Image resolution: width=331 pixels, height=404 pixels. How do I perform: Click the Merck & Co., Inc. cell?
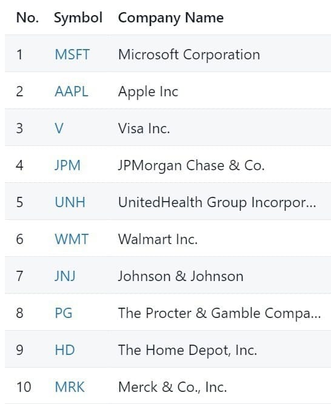click(x=172, y=387)
